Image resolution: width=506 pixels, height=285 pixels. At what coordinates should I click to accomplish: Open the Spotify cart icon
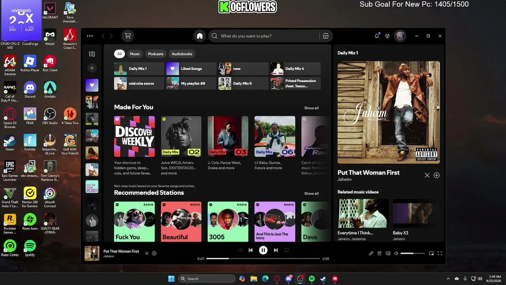[128, 36]
